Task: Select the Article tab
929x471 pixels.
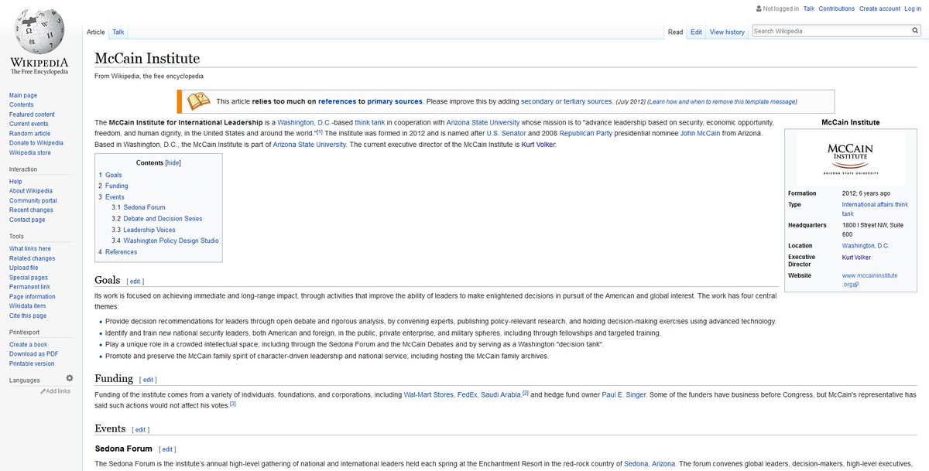Action: 96,32
